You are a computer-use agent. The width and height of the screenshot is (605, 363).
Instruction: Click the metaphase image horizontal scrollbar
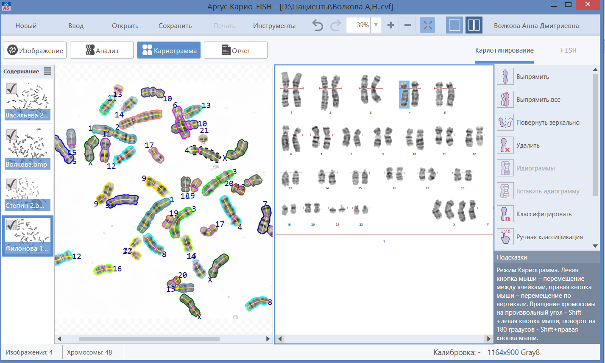149,339
